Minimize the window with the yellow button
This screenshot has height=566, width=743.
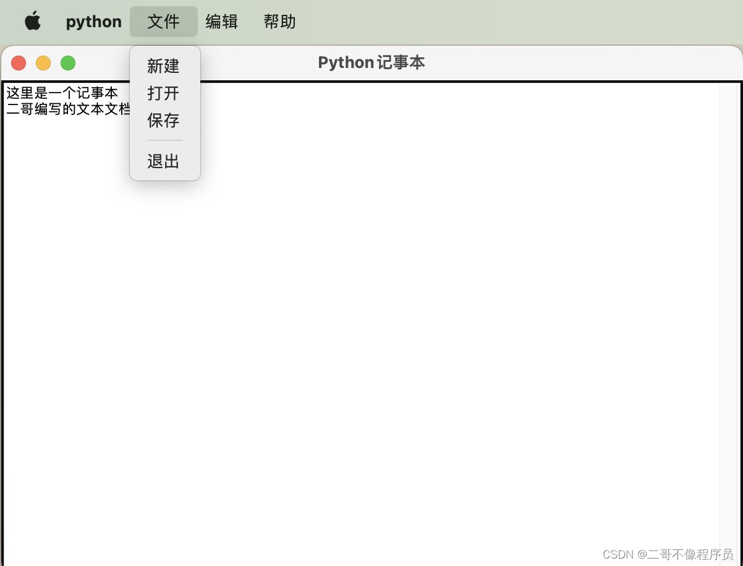click(43, 63)
